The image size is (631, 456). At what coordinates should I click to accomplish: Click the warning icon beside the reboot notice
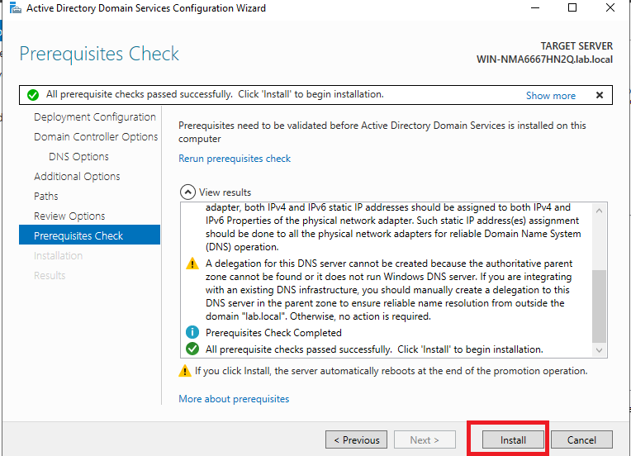click(185, 372)
